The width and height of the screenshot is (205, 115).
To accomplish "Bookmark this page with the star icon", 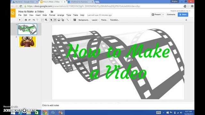I will pos(188,6).
